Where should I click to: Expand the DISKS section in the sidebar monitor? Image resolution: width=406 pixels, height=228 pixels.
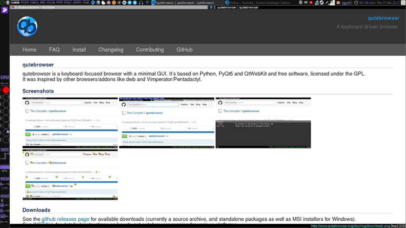point(5,196)
